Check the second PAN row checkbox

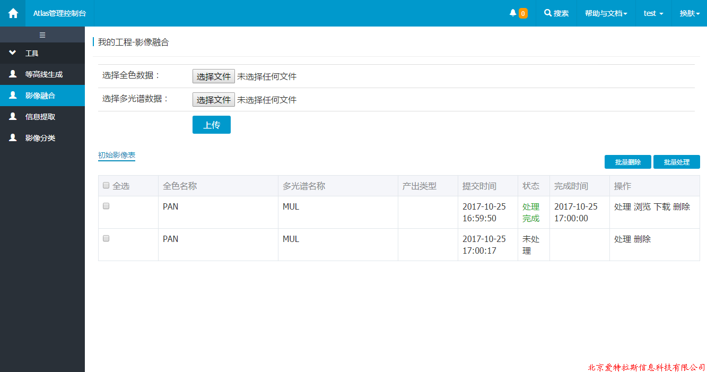pos(106,239)
